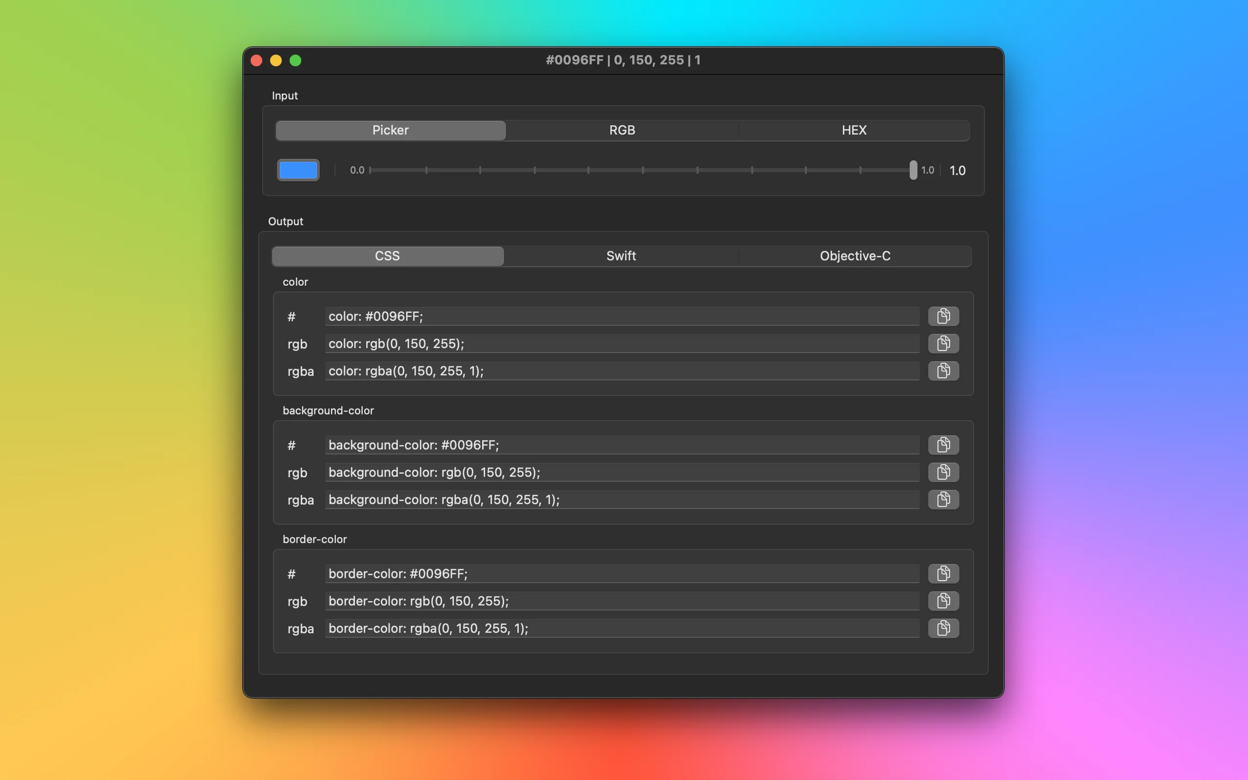
Task: Click the background-color group heading
Action: 328,410
